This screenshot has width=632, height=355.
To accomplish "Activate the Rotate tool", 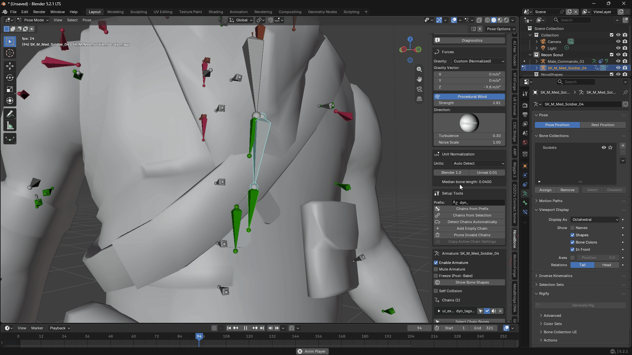I will tap(10, 78).
